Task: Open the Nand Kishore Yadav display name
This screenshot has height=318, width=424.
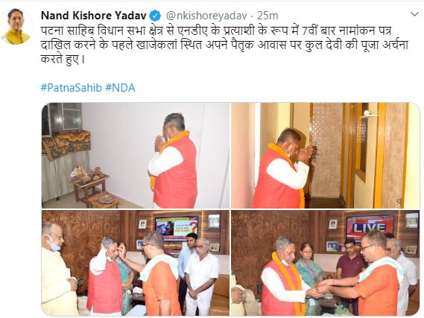Action: (x=93, y=16)
